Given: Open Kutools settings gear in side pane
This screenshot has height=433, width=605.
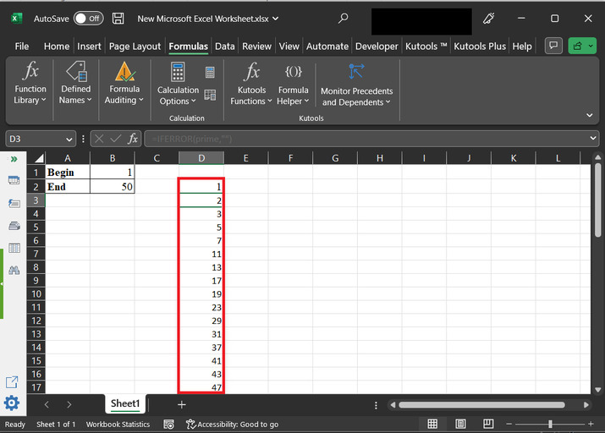Looking at the screenshot, I should [12, 403].
